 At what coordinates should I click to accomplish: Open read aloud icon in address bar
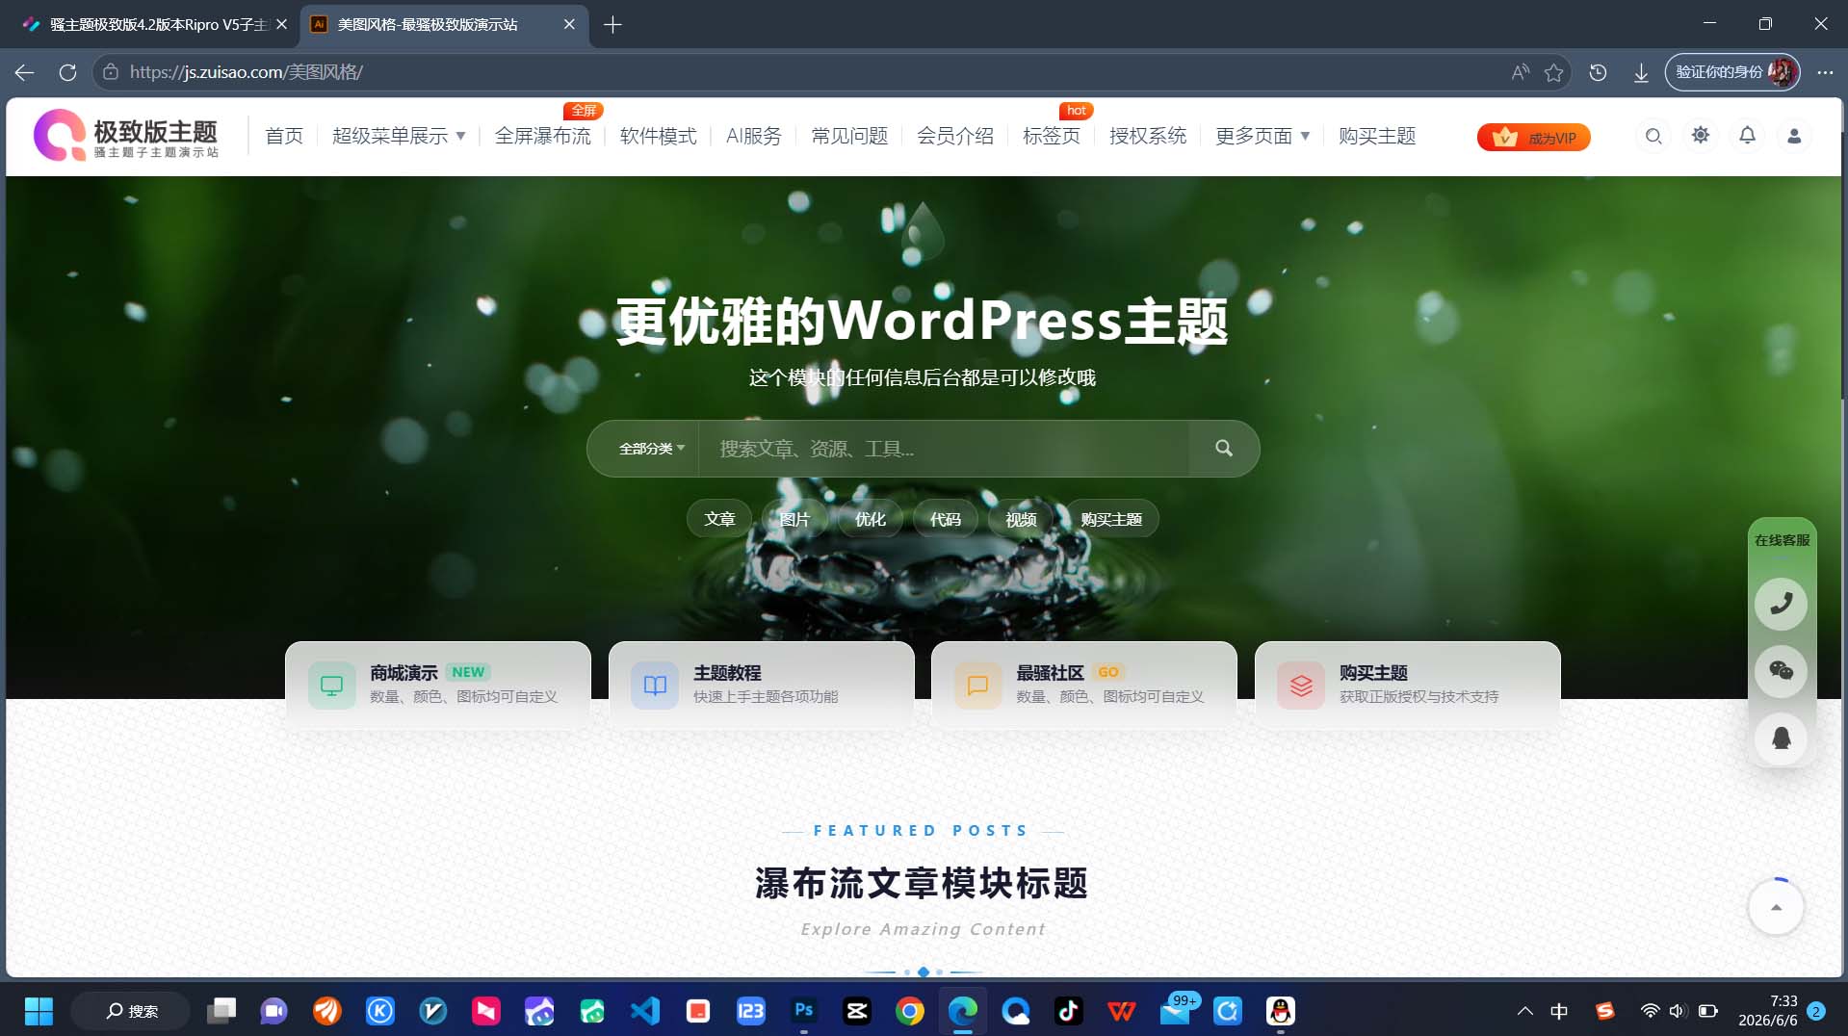click(x=1520, y=72)
